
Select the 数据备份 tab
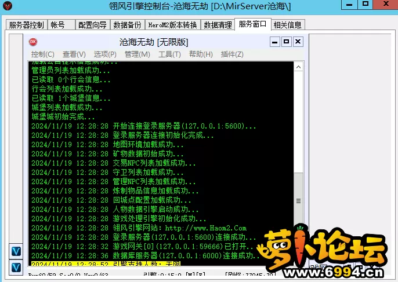pos(128,25)
